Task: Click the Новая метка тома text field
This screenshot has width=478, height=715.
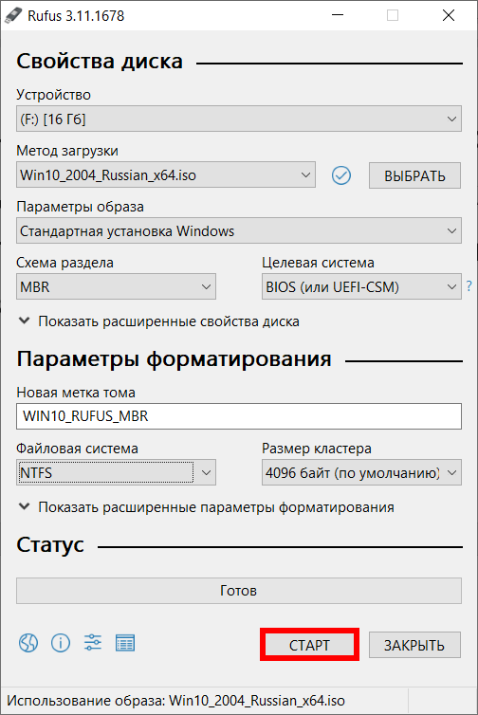Action: pyautogui.click(x=239, y=416)
